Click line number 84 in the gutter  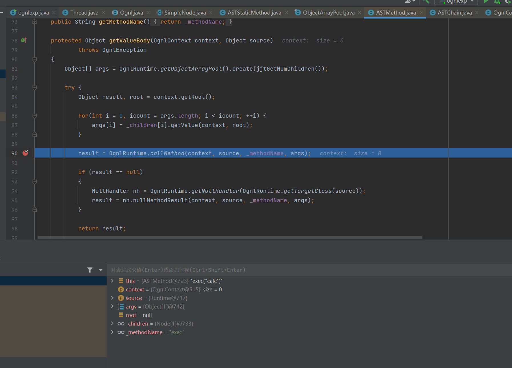(x=15, y=97)
